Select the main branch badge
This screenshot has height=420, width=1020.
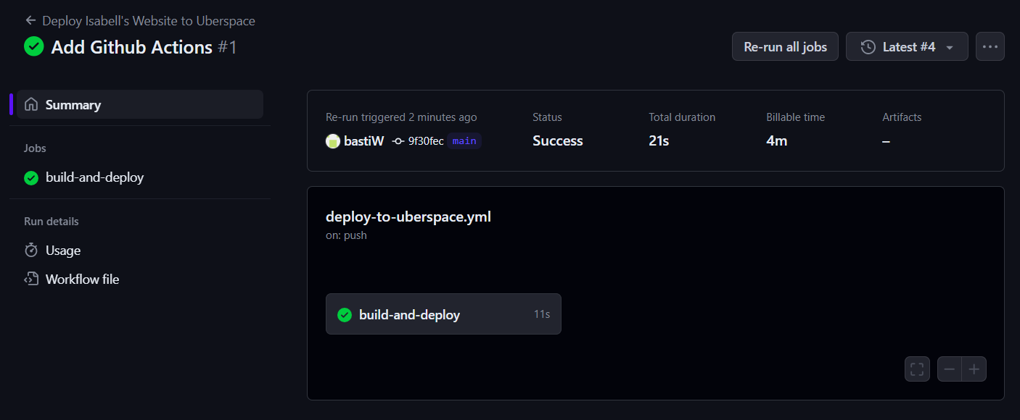(x=464, y=141)
